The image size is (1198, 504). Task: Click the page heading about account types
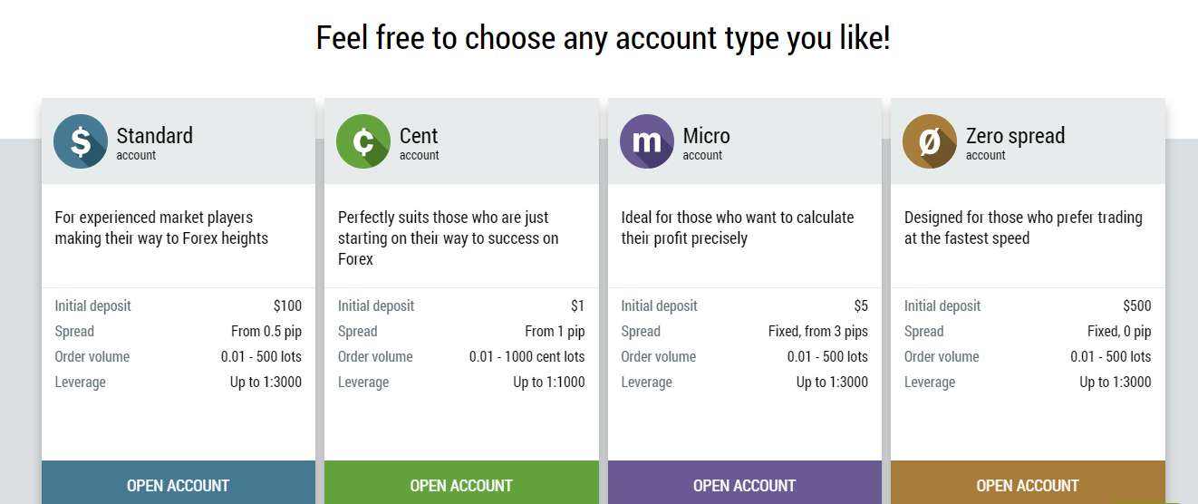pyautogui.click(x=603, y=39)
